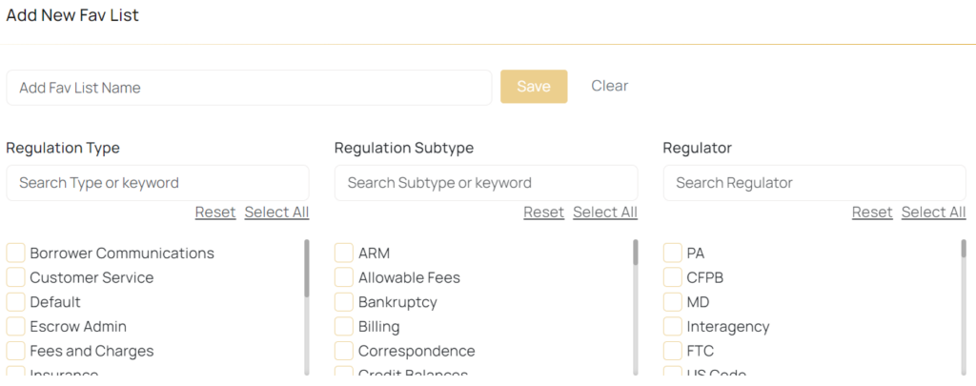976x386 pixels.
Task: Check the Borrower Communications checkbox
Action: [x=16, y=254]
